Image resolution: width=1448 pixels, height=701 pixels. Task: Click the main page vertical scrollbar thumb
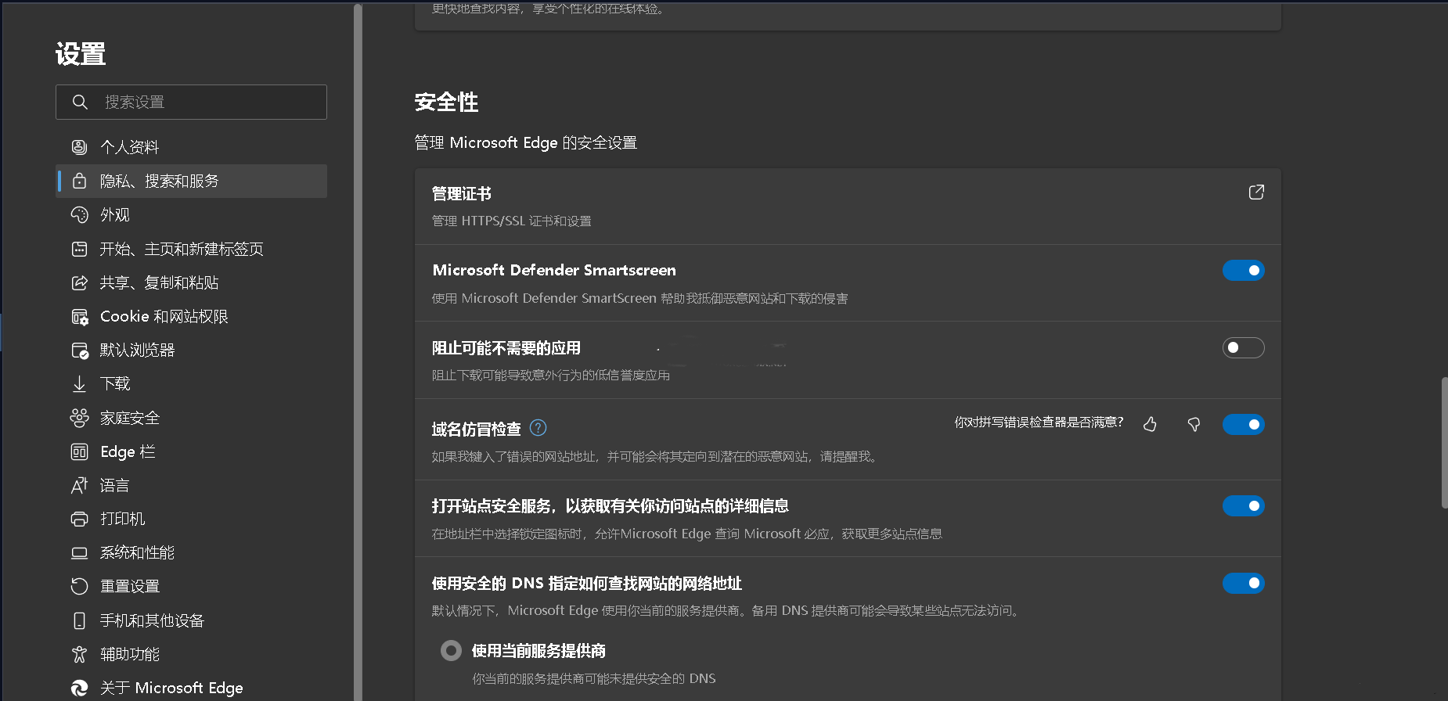pos(1444,443)
